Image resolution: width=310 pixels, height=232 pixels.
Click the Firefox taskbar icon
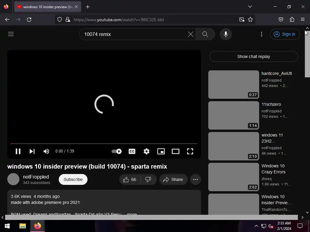tap(37, 226)
